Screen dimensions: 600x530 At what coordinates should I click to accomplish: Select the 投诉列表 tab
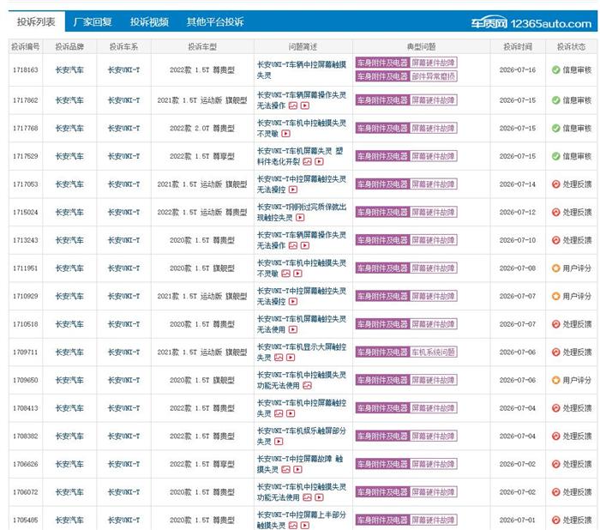pos(36,21)
